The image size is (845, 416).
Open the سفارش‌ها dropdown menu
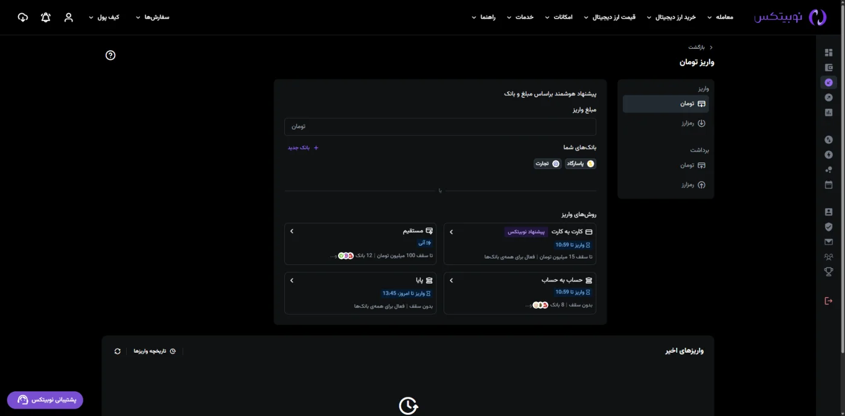point(153,18)
